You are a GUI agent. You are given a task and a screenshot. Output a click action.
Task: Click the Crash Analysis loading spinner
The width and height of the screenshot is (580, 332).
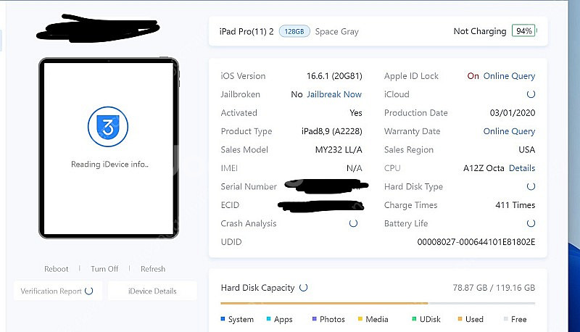[x=353, y=223]
